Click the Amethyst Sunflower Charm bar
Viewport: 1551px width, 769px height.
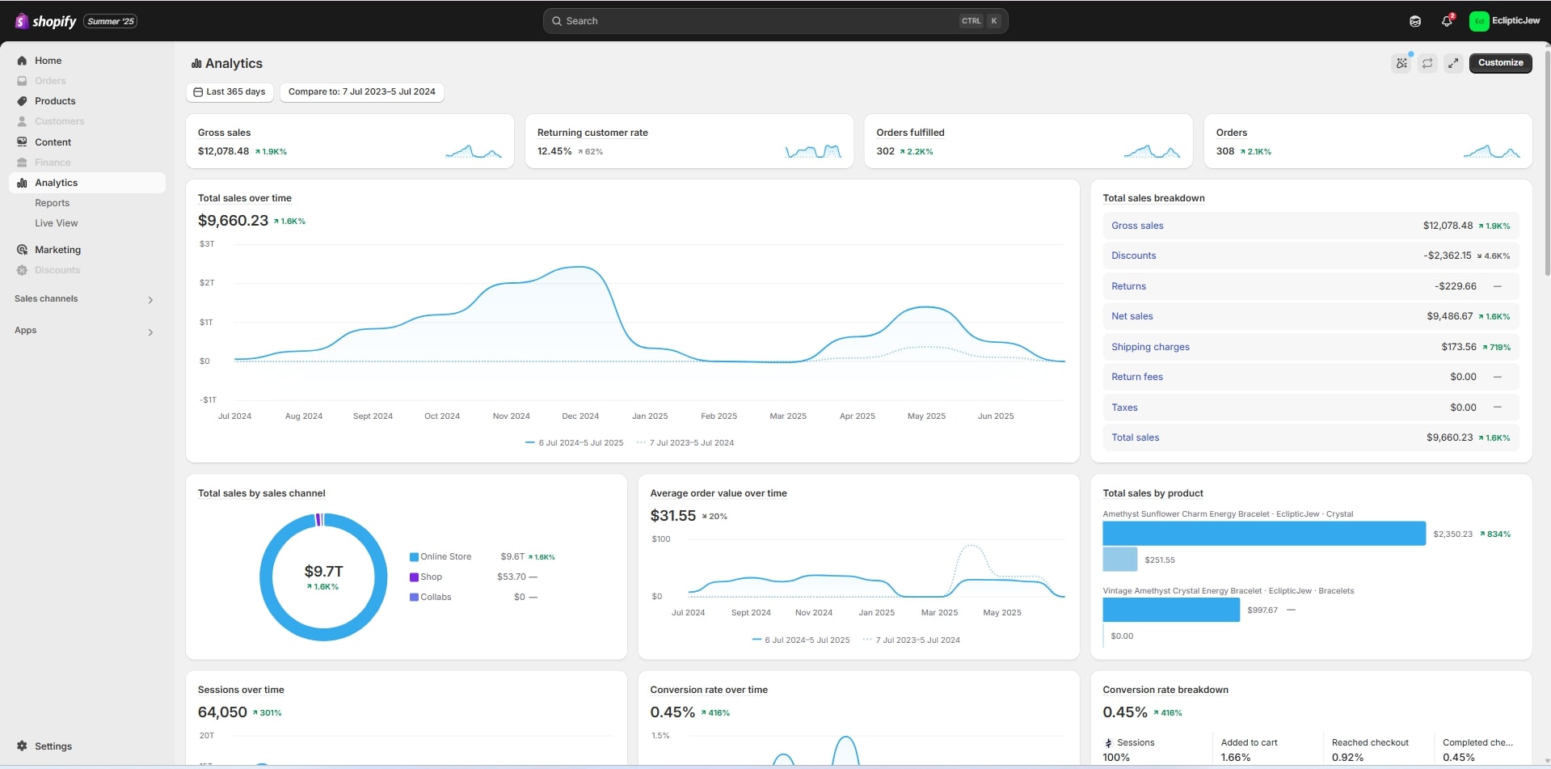[1264, 534]
